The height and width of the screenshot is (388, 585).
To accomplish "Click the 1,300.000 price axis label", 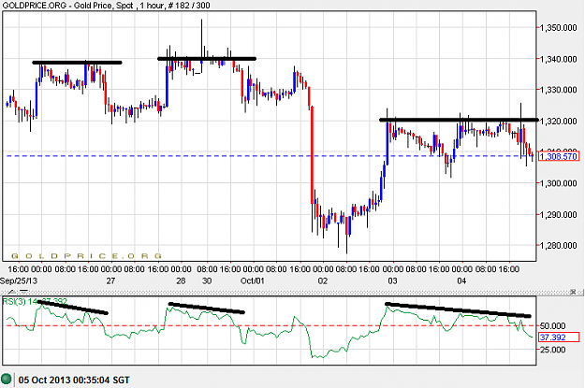I will click(x=559, y=183).
